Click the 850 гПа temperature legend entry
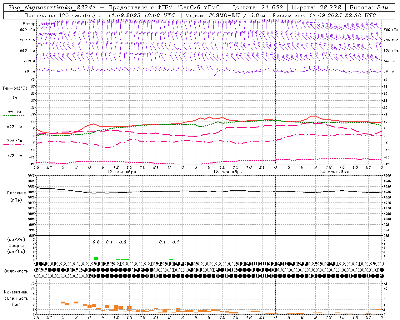The image size is (400, 320). point(15,127)
